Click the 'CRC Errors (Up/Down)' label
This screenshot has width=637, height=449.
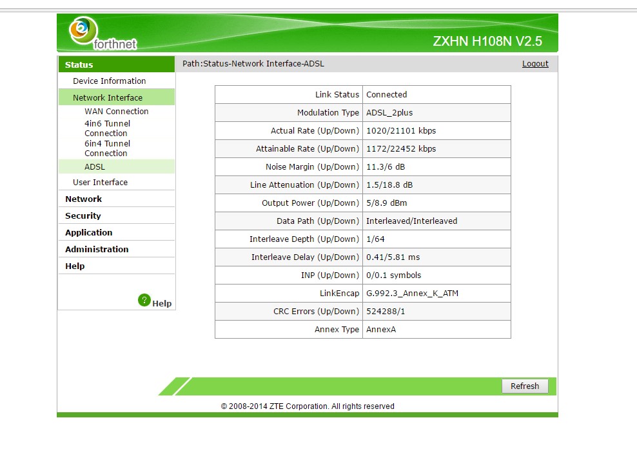[316, 311]
